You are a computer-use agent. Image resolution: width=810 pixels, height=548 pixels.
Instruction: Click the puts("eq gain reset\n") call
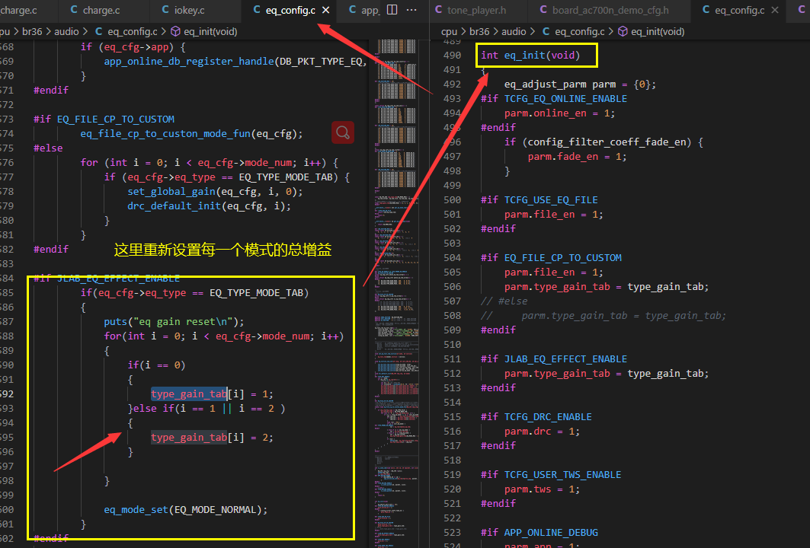pos(174,321)
